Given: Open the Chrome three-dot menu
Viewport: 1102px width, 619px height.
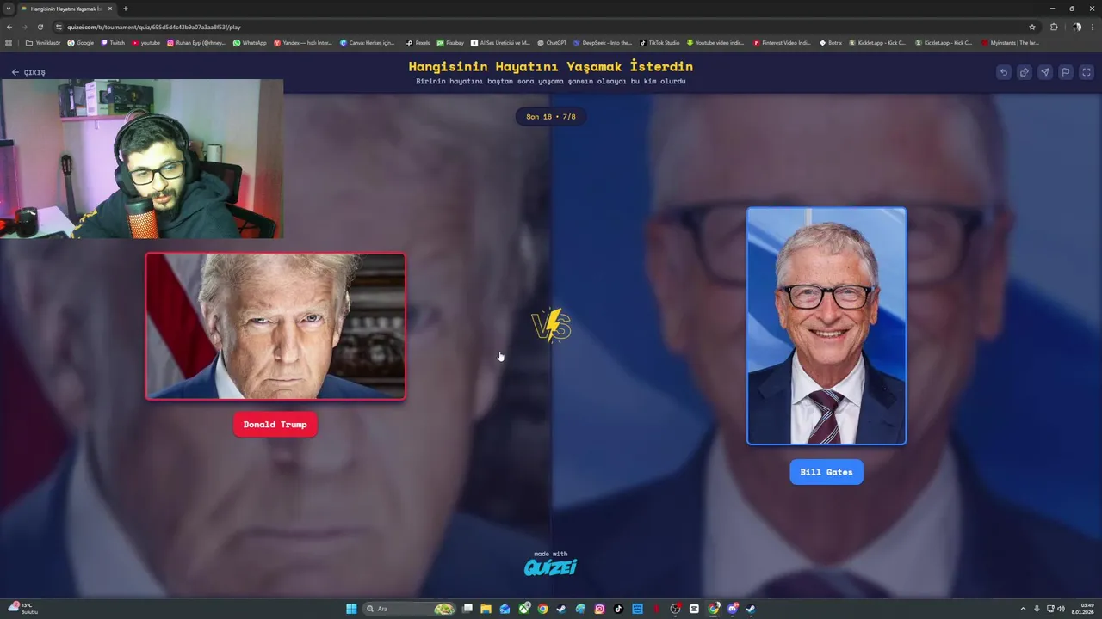Looking at the screenshot, I should 1093,27.
